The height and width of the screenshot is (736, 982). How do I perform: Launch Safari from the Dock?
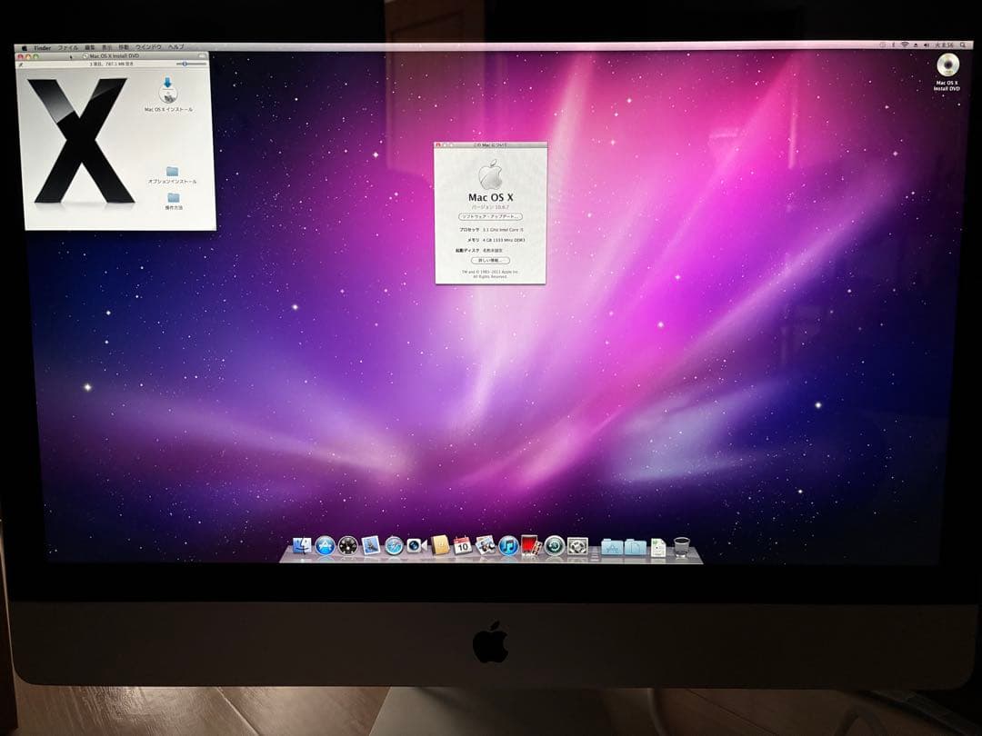(x=392, y=547)
